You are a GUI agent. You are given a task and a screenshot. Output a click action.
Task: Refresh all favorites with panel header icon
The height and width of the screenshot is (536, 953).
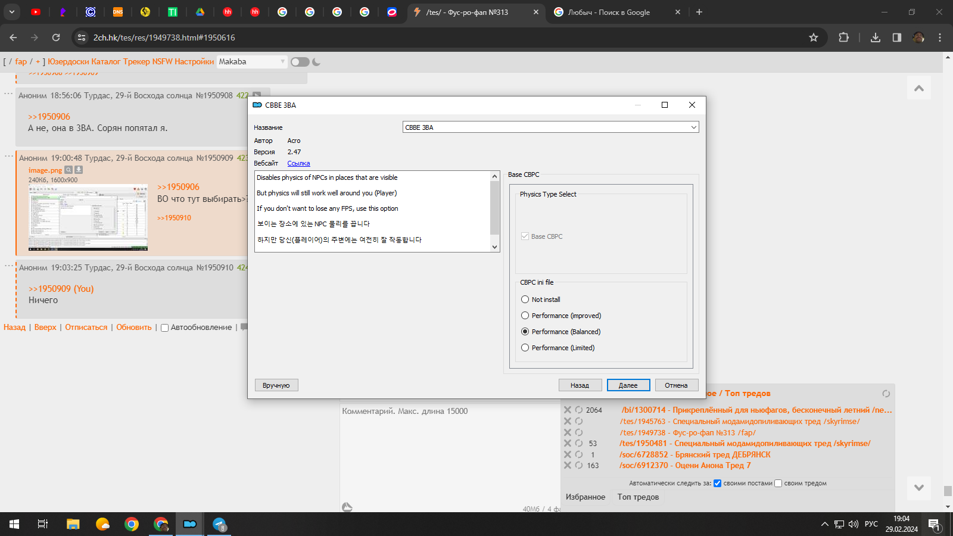(x=886, y=394)
